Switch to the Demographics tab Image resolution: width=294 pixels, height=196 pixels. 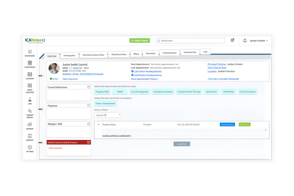pyautogui.click(x=69, y=55)
